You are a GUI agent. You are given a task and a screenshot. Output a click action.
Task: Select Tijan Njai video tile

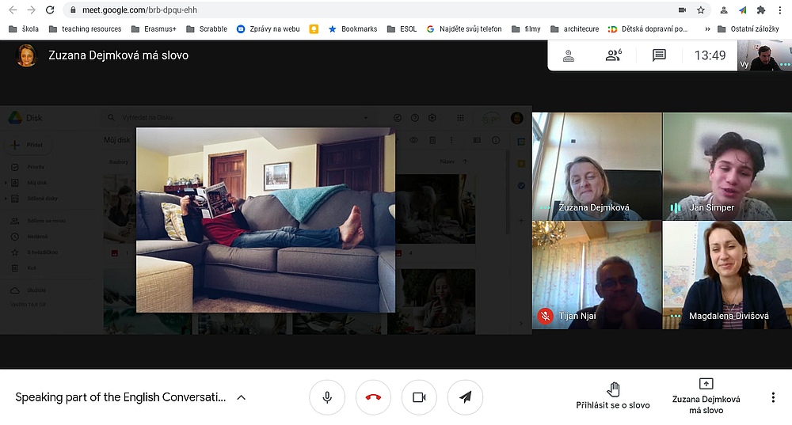click(597, 275)
